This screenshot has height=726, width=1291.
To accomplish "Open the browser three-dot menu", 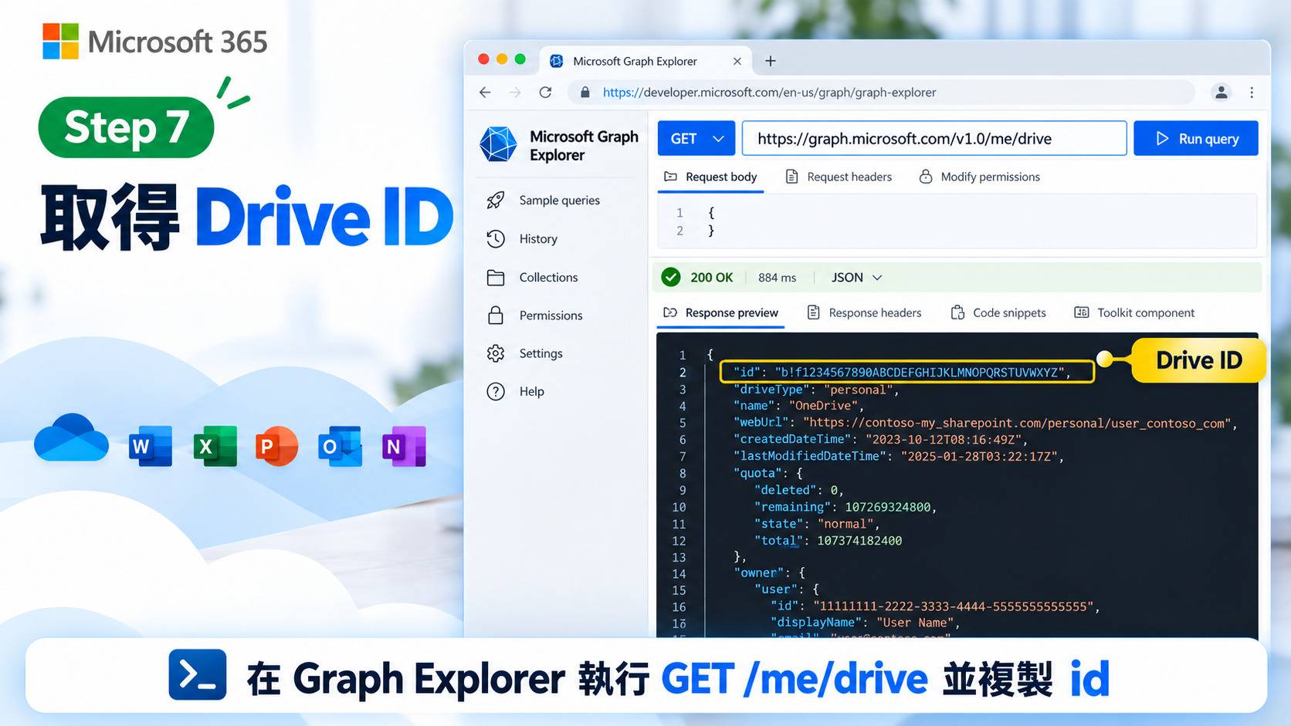I will (x=1252, y=93).
